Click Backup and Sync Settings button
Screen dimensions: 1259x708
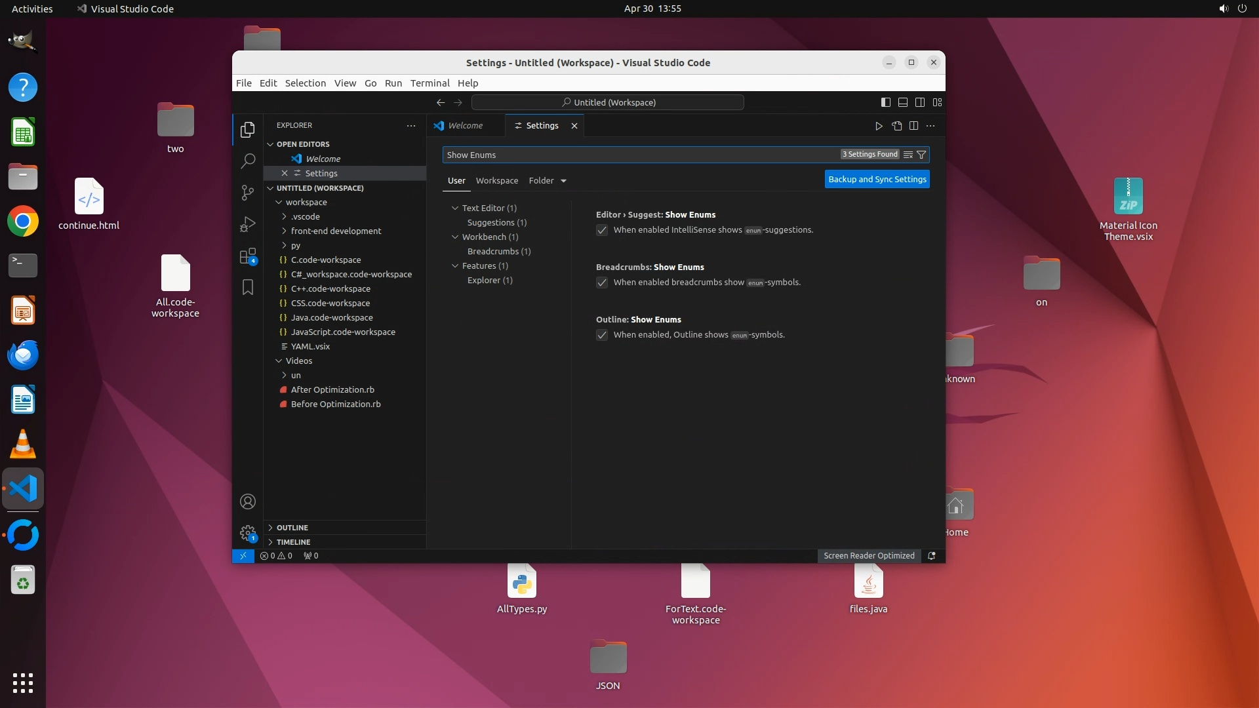click(x=877, y=179)
